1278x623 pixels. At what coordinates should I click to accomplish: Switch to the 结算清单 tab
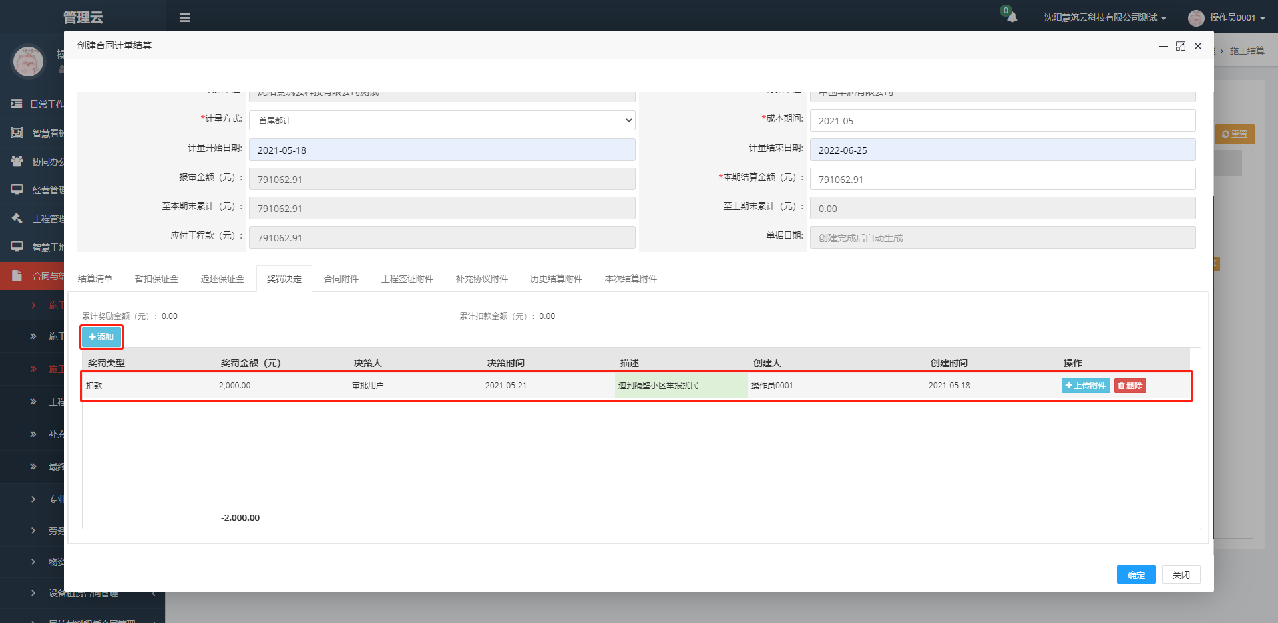(x=95, y=279)
